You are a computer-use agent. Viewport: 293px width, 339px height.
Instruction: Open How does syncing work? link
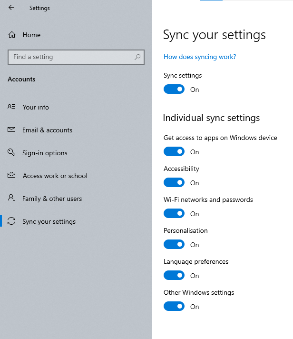tap(200, 57)
